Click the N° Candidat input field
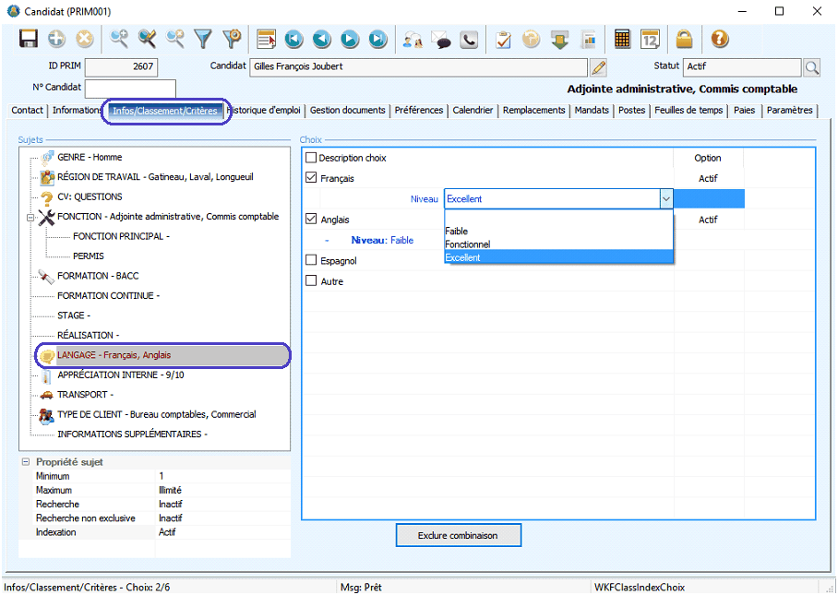This screenshot has width=838, height=595. (x=130, y=88)
